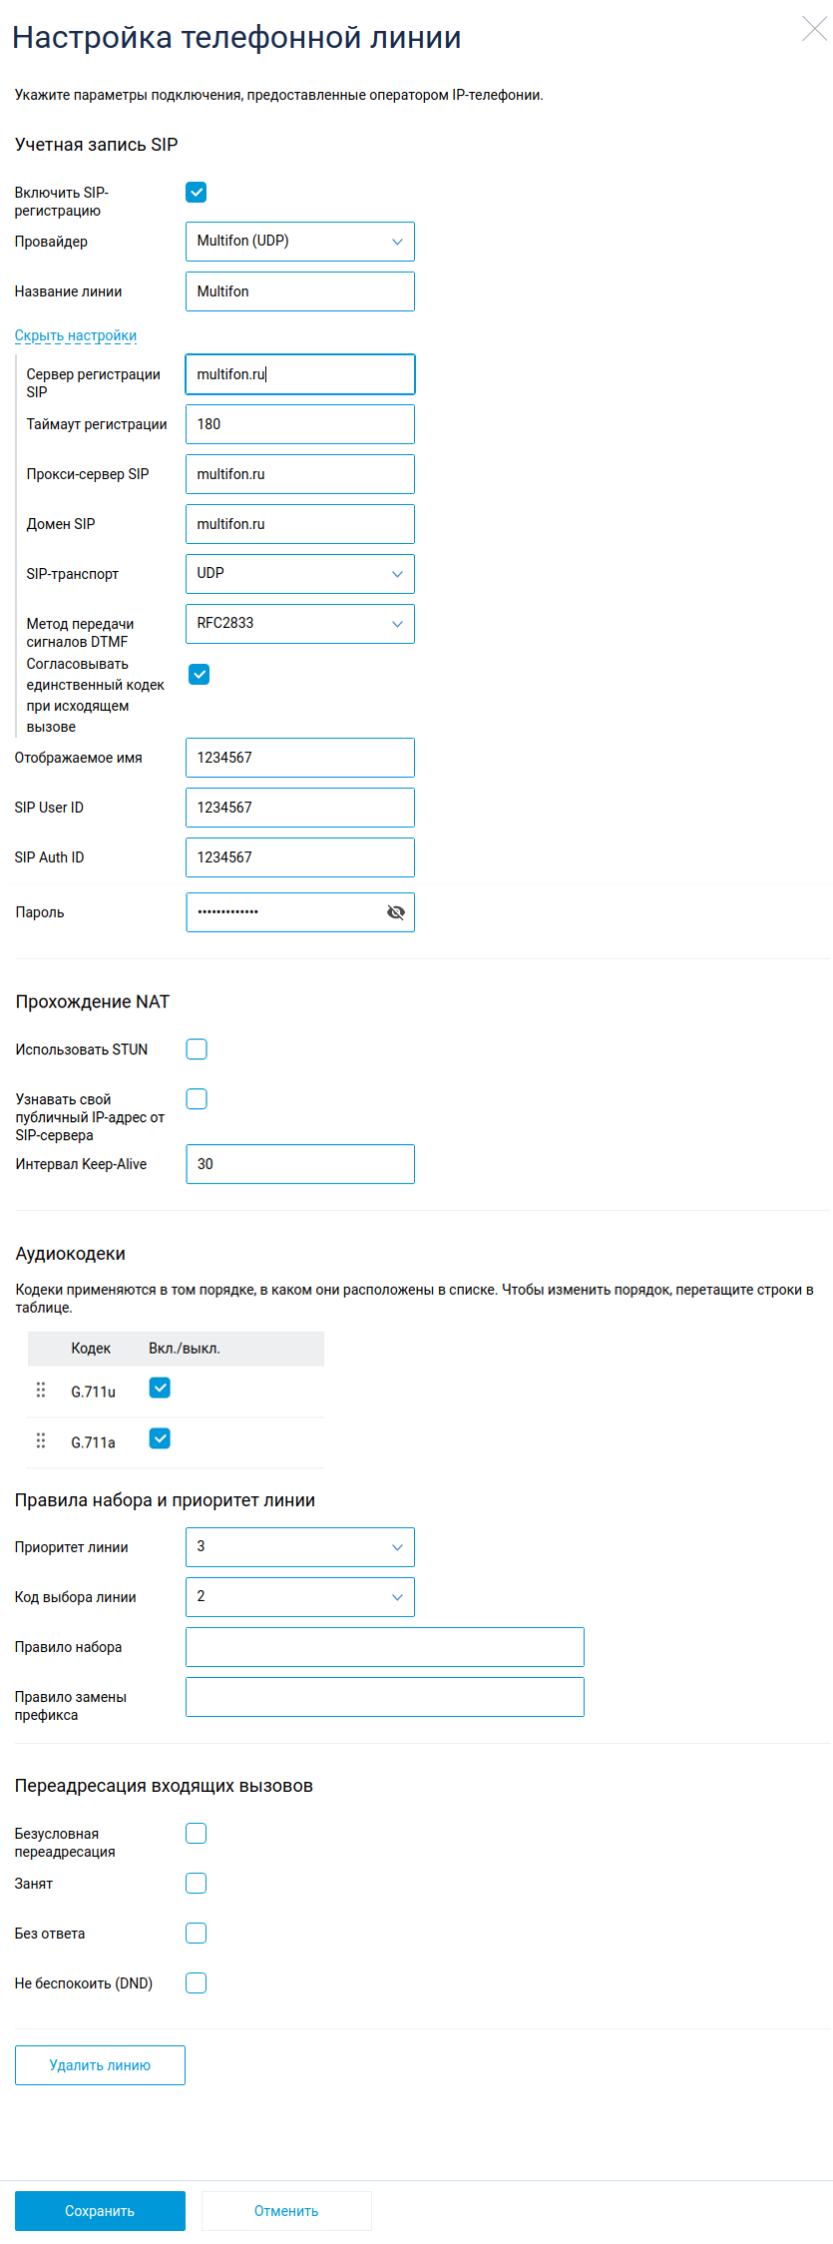
Task: Click the 'Скрыть настройки' link
Action: coord(76,336)
